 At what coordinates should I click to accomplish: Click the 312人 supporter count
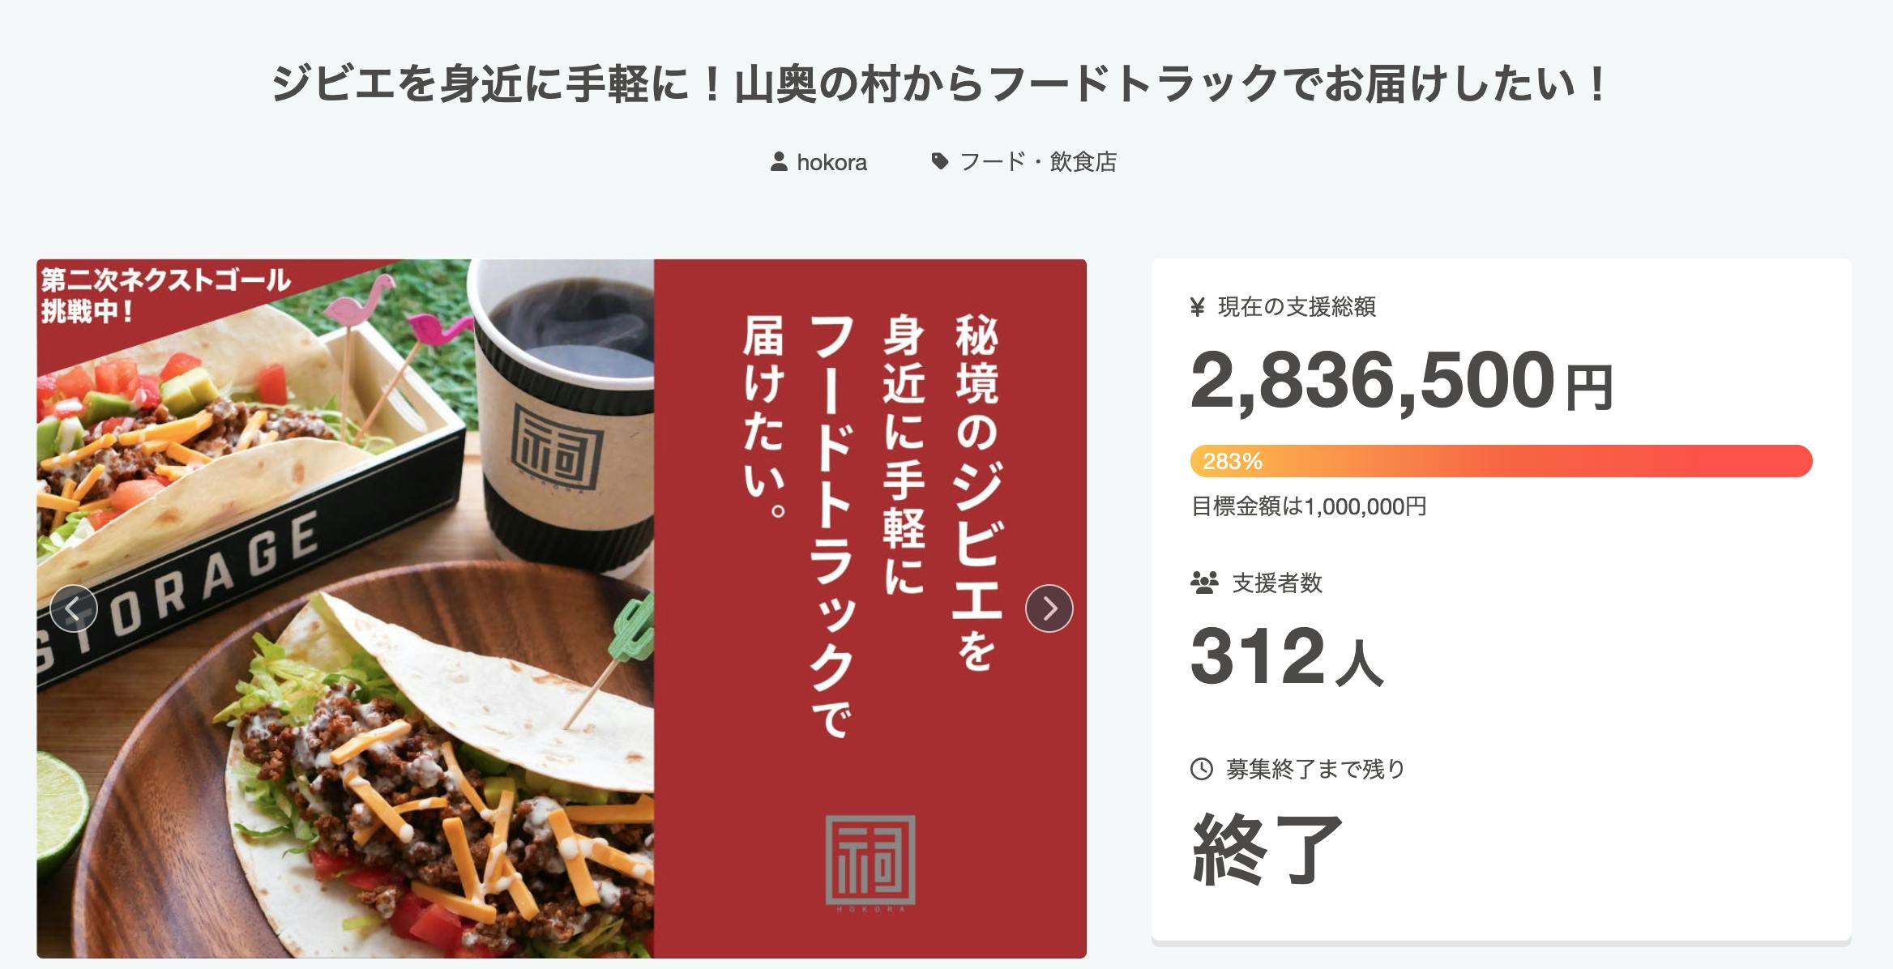point(1287,656)
